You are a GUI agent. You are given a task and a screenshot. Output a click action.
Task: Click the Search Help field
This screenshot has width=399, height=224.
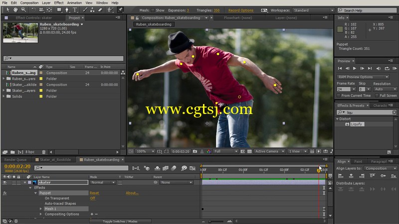[x=367, y=10]
